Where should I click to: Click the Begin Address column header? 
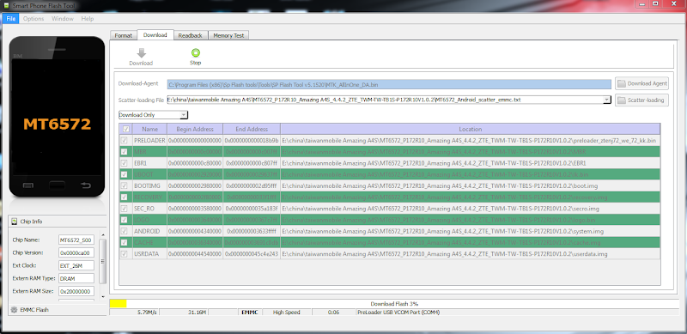(195, 129)
